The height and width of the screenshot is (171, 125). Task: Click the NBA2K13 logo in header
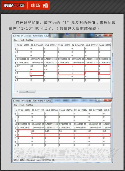click(14, 5)
